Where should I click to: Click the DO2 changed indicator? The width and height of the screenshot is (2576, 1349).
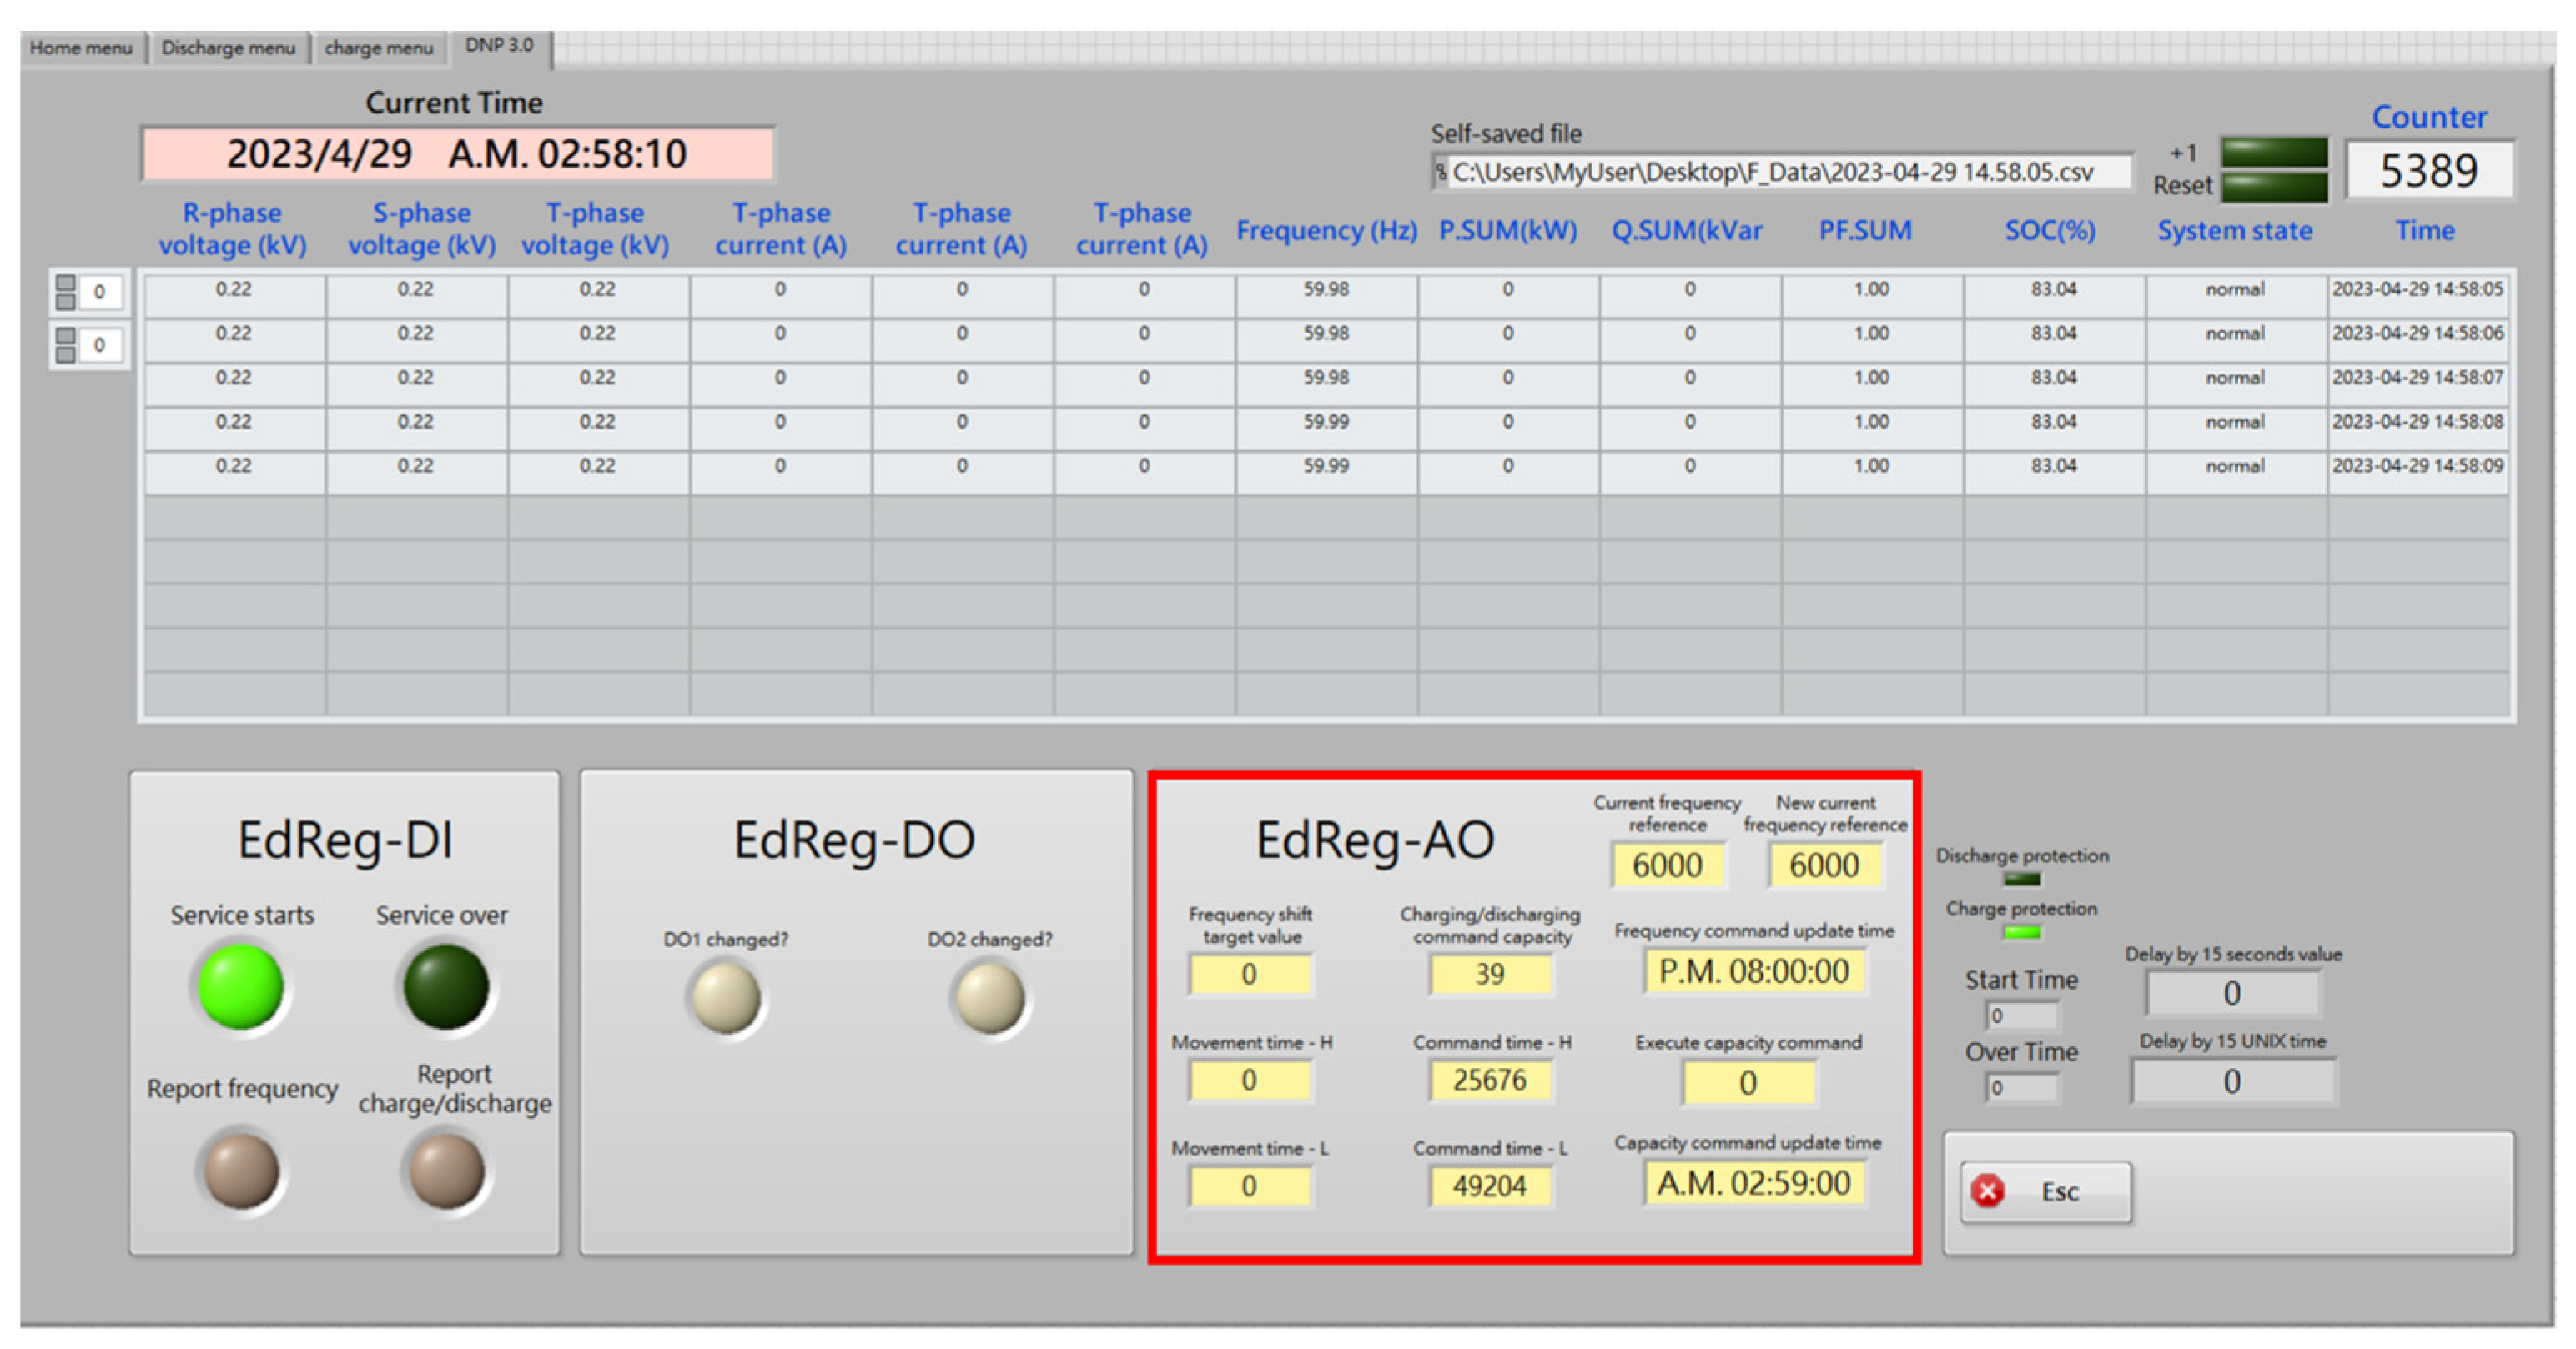point(990,998)
